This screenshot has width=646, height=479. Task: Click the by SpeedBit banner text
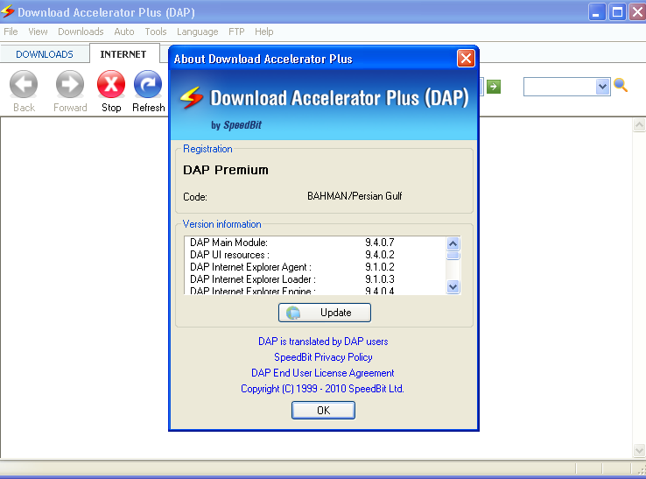point(236,125)
